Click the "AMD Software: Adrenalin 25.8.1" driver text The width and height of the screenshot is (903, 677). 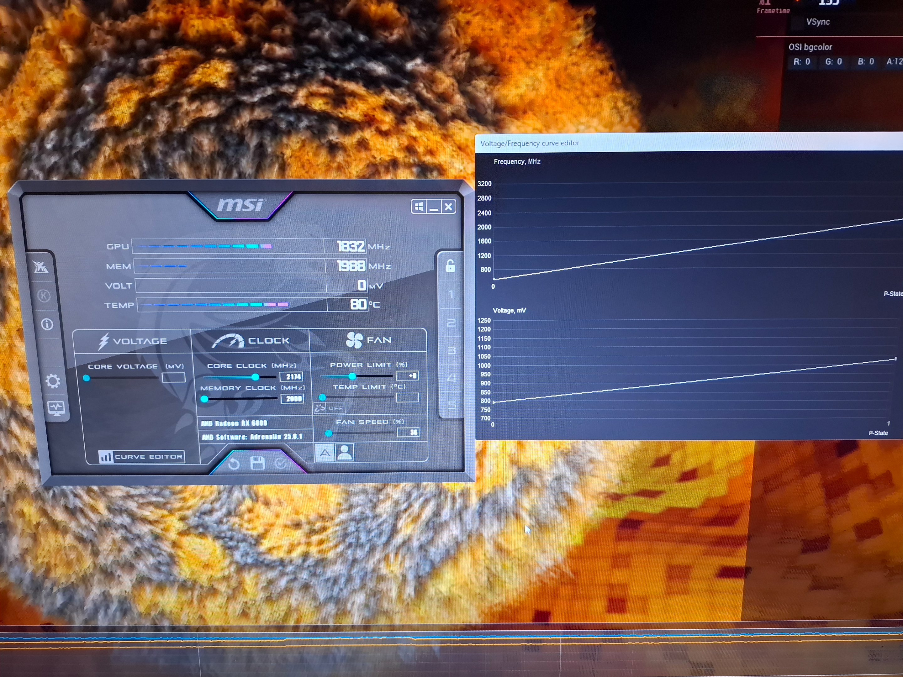[x=252, y=437]
